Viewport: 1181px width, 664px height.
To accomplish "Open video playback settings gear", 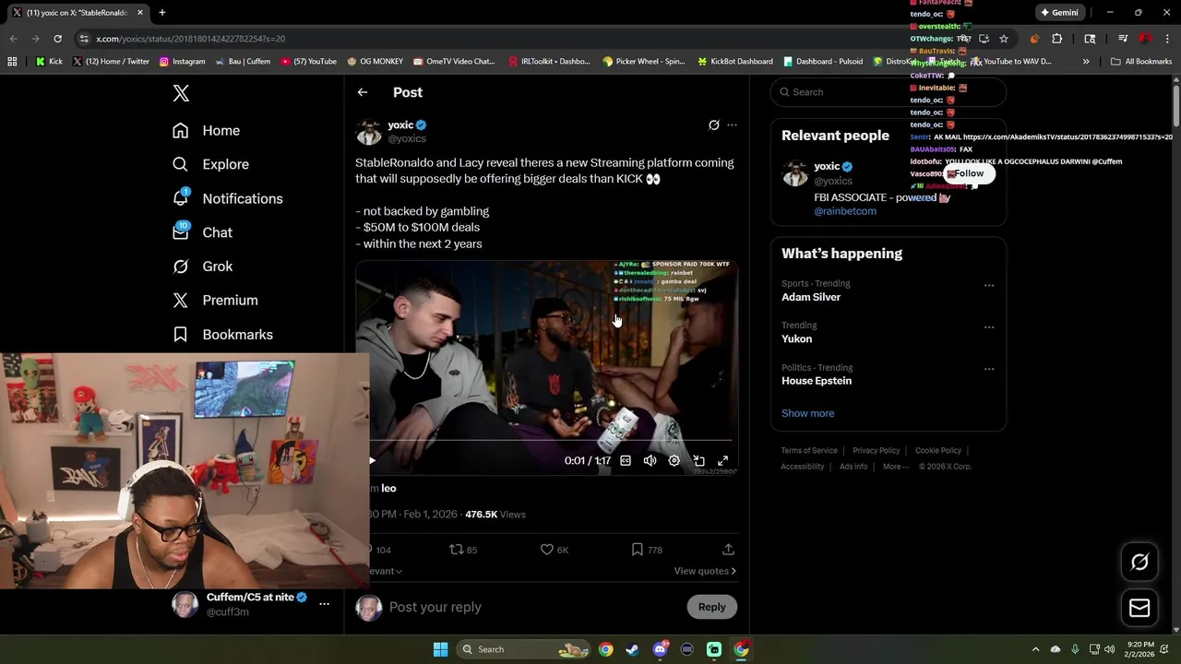I will pos(674,460).
